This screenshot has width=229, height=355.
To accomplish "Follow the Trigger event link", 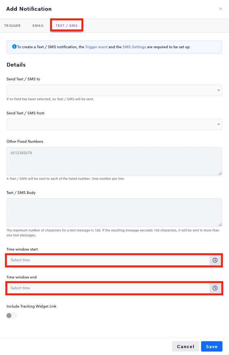I will point(96,47).
